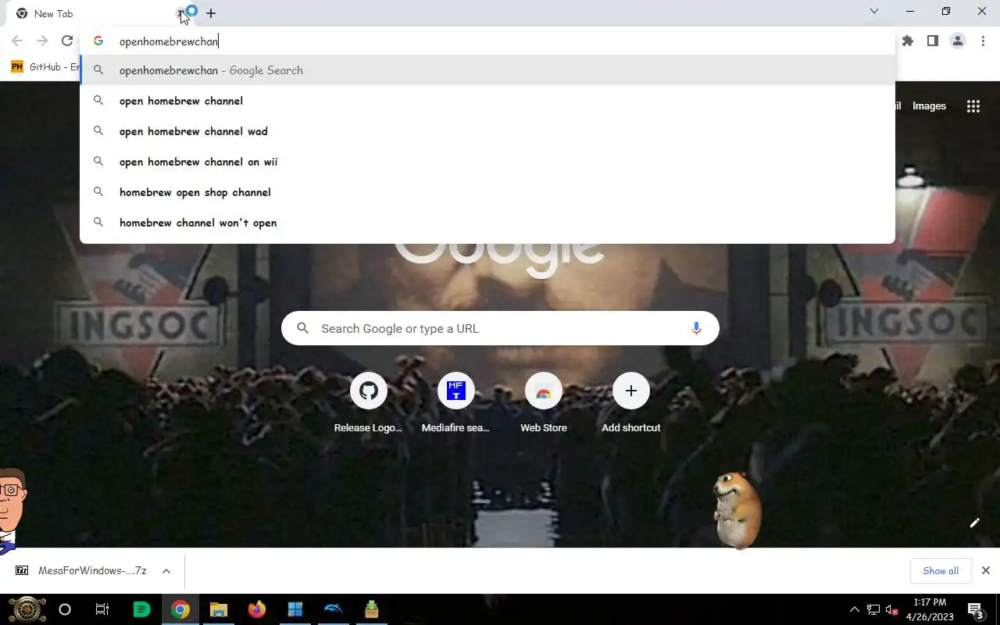
Task: Open the installer app on taskbar
Action: 372,609
